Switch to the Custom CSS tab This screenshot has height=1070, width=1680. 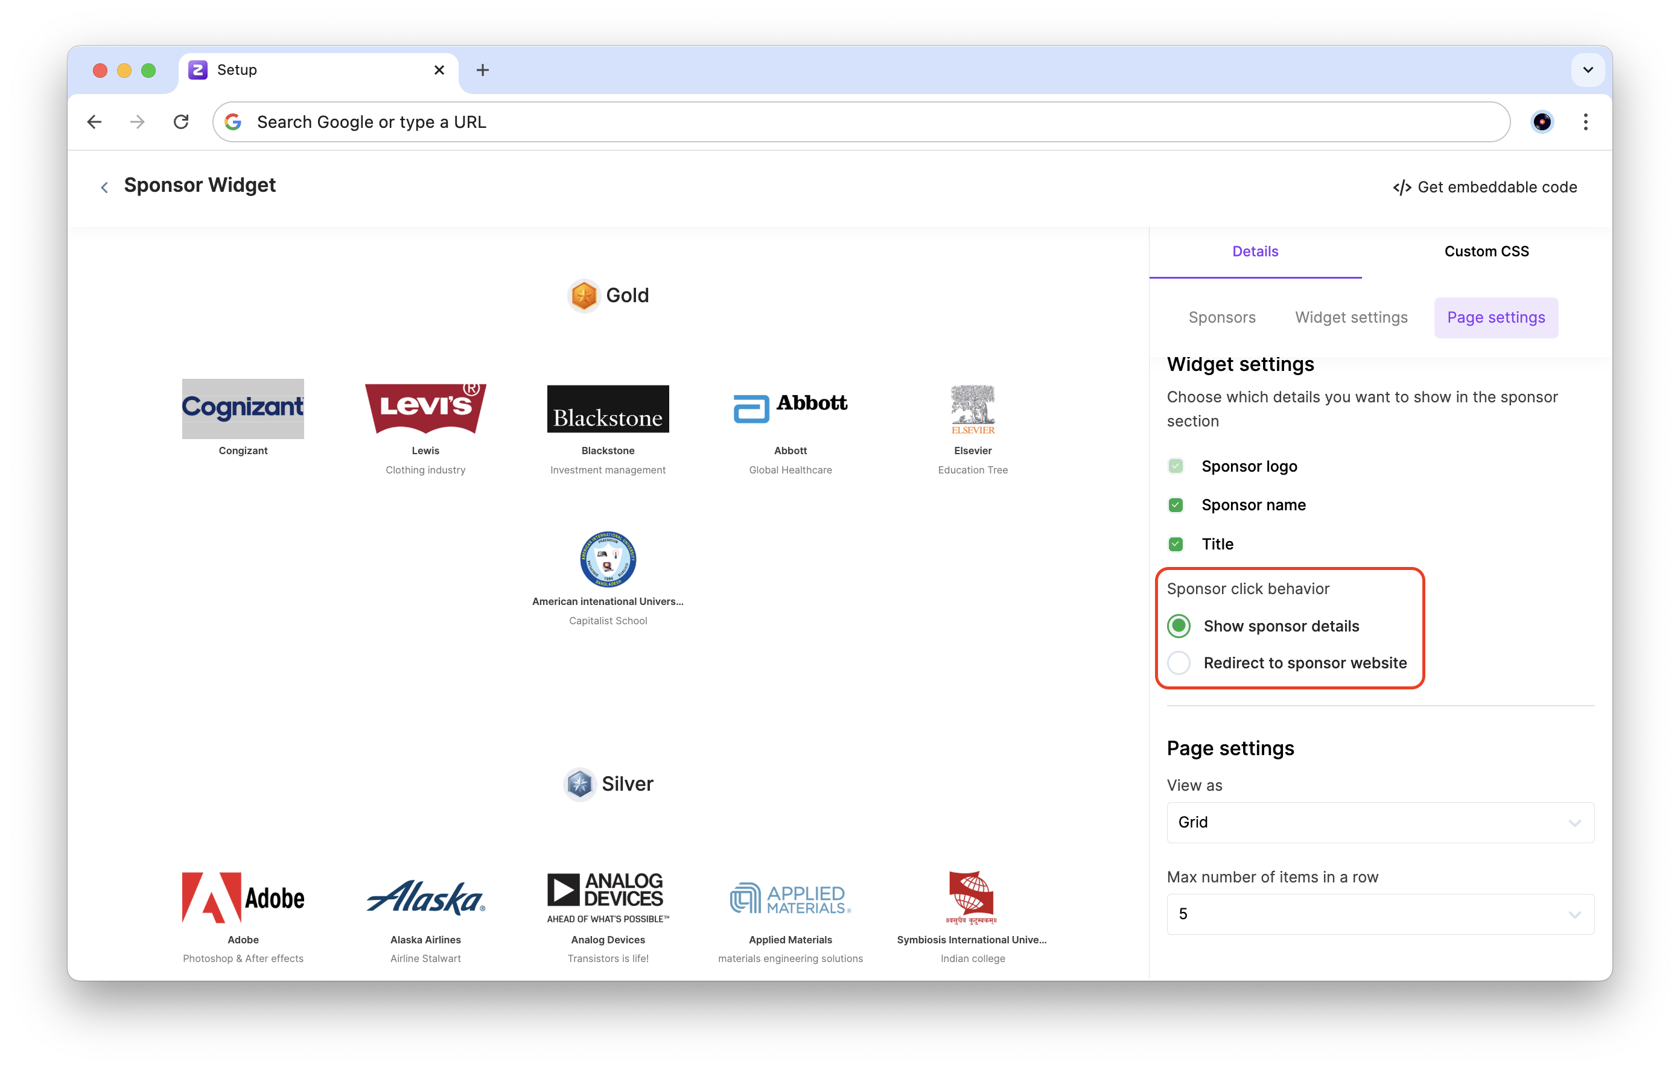tap(1486, 251)
